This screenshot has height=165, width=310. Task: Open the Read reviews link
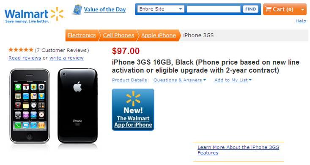pos(25,58)
